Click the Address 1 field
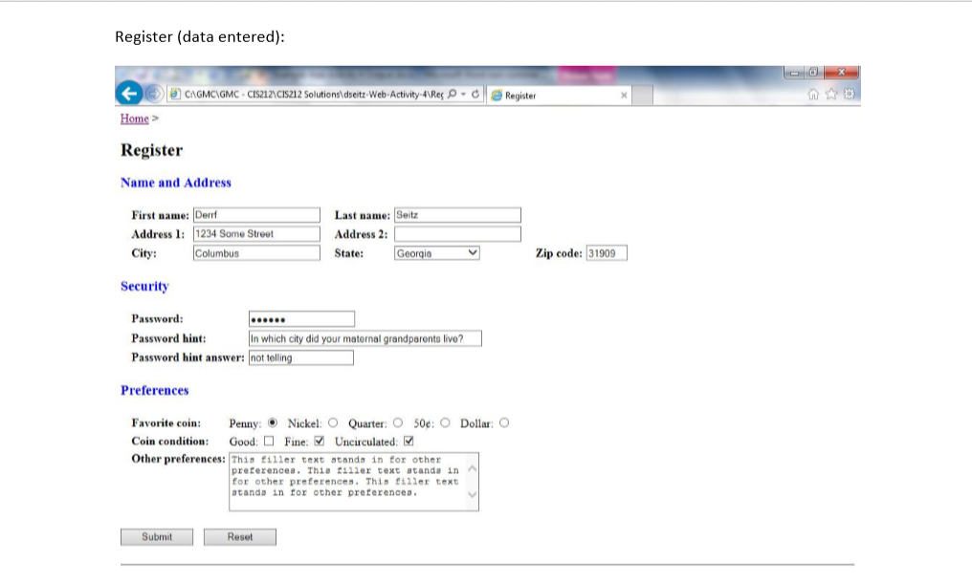Viewport: 972px width, 584px height. 256,234
